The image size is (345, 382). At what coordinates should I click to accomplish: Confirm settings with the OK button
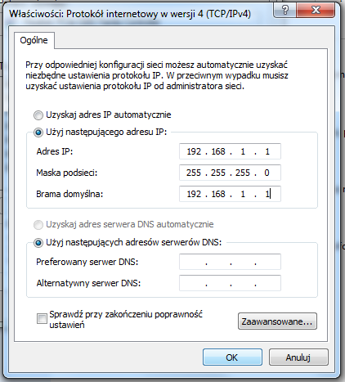[x=232, y=357]
